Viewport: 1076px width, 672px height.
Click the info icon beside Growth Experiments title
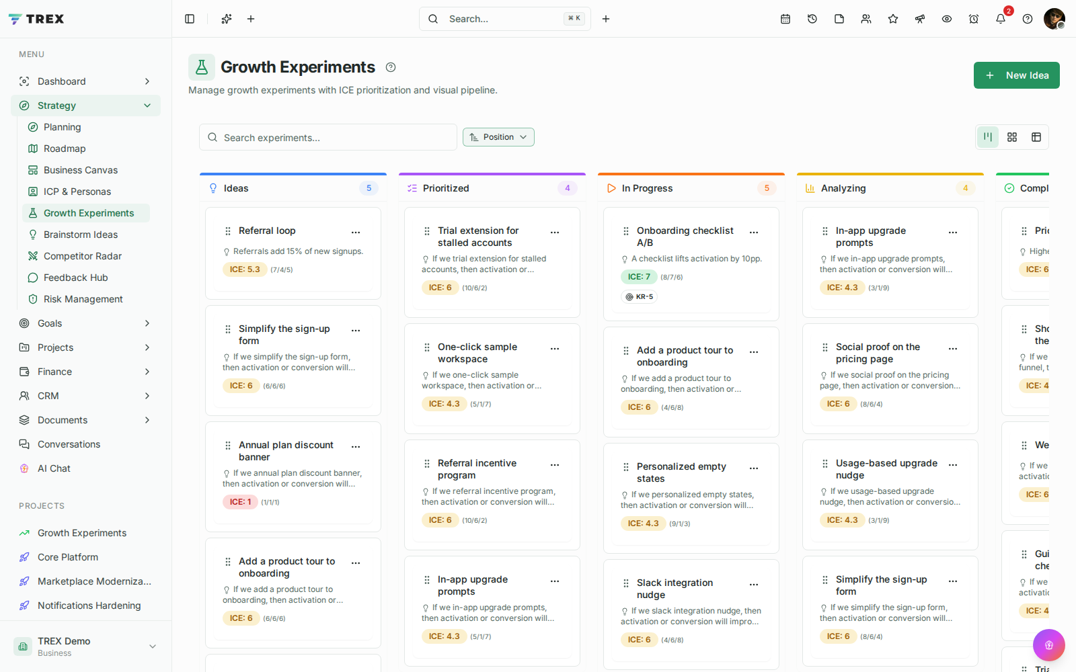click(x=391, y=67)
